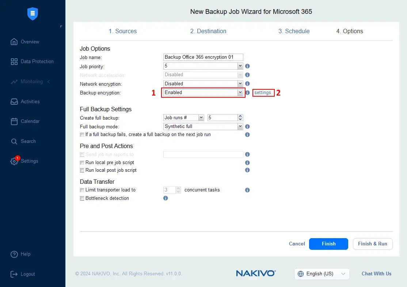The width and height of the screenshot is (407, 287).
Task: Show info for transporter load limit
Action: tap(247, 190)
